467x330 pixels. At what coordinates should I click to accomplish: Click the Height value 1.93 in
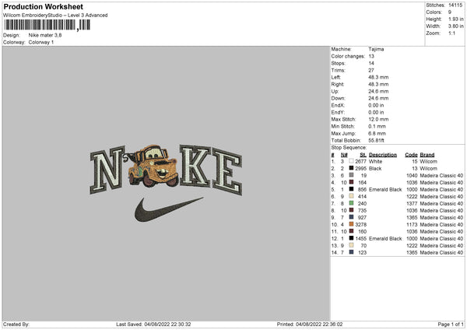click(x=455, y=19)
